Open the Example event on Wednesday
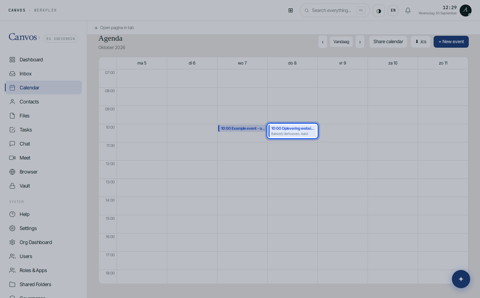480x298 pixels. pos(242,128)
